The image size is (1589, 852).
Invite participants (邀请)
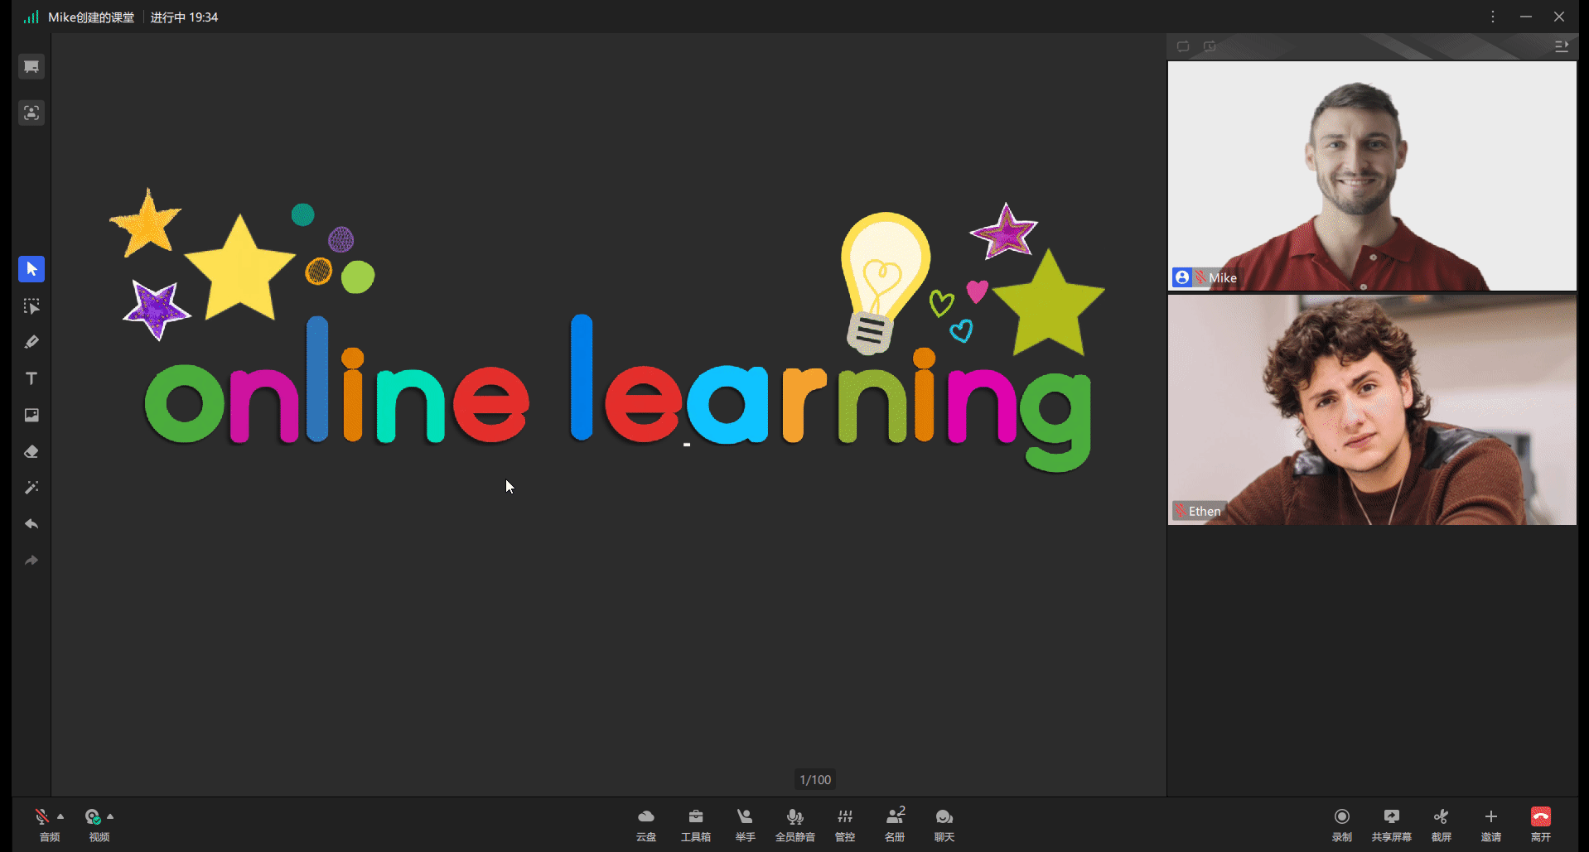(x=1491, y=825)
